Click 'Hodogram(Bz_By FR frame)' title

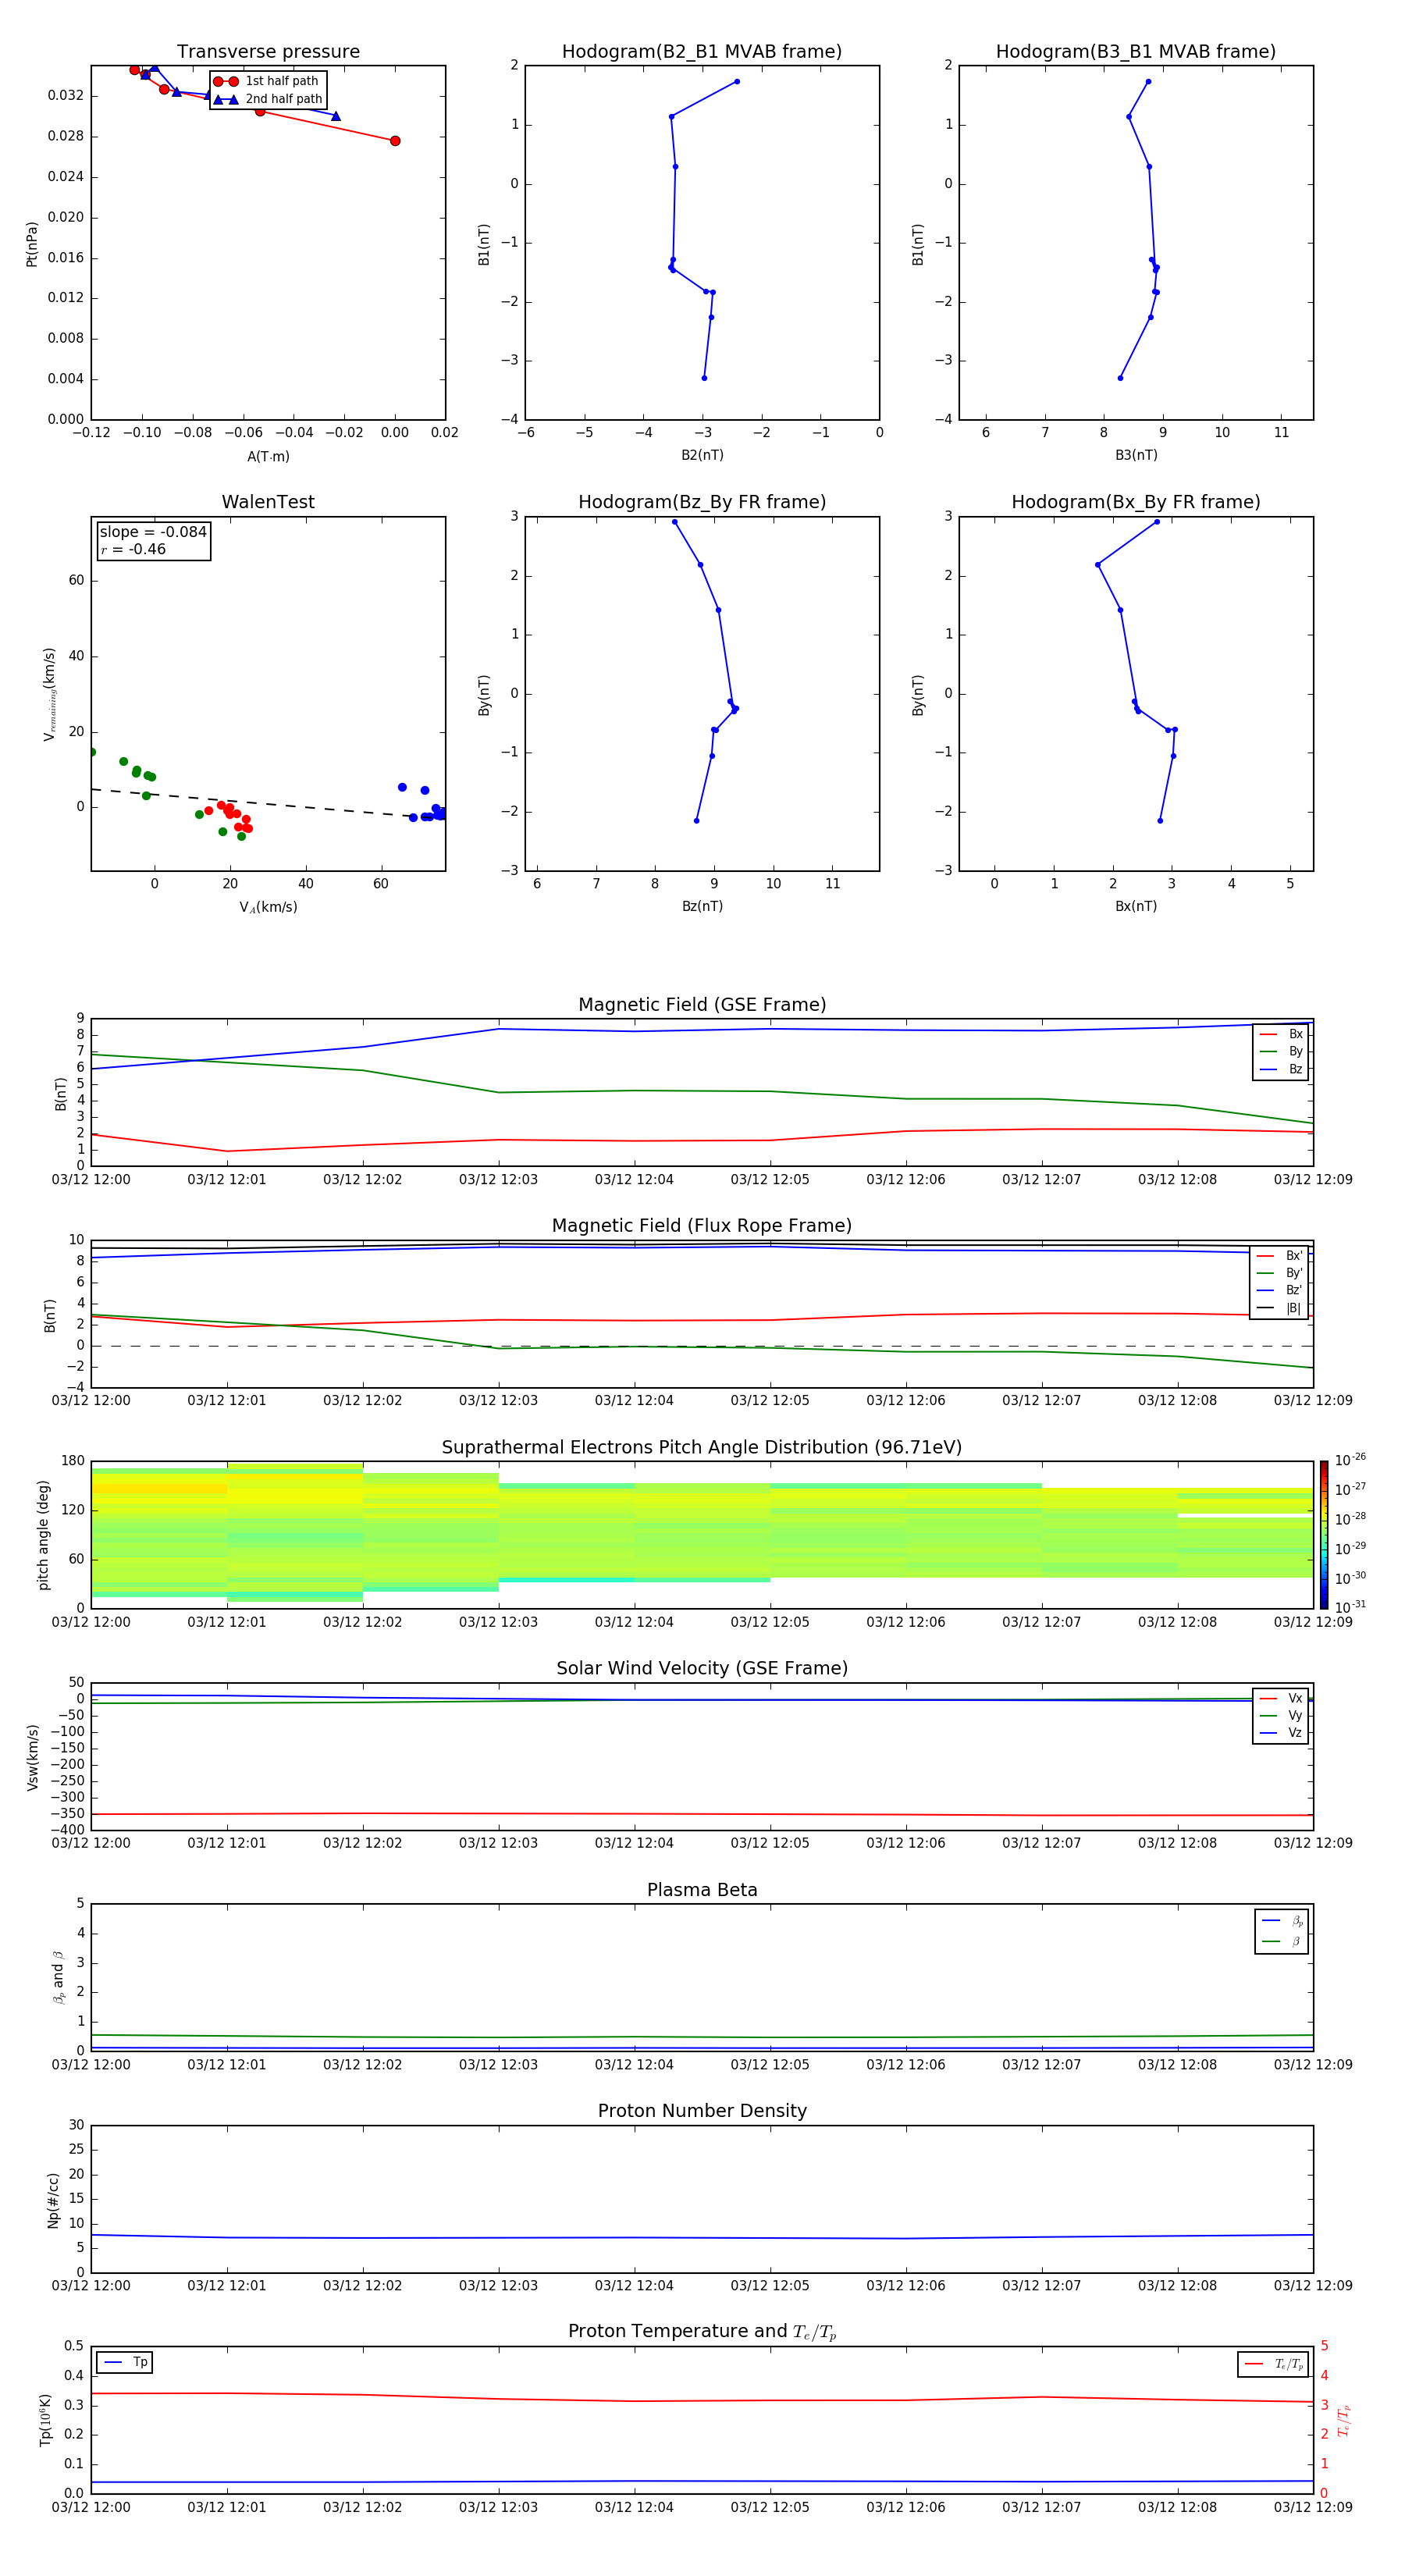tap(702, 502)
